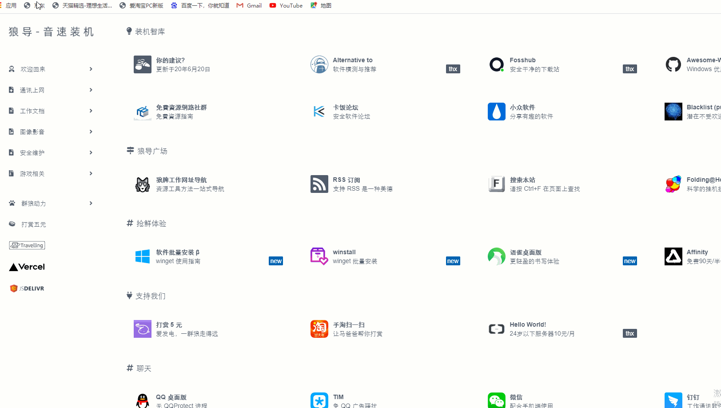Select 打赏五元 in the sidebar
The image size is (721, 408).
[33, 224]
